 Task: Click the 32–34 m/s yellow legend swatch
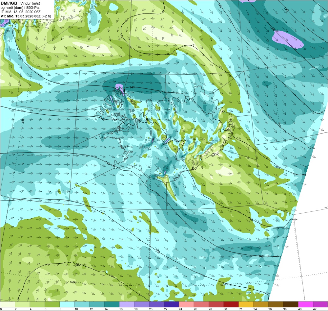coord(246,304)
